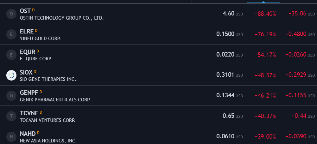
Task: Open the ELRE ticker symbol link
Action: 27,32
